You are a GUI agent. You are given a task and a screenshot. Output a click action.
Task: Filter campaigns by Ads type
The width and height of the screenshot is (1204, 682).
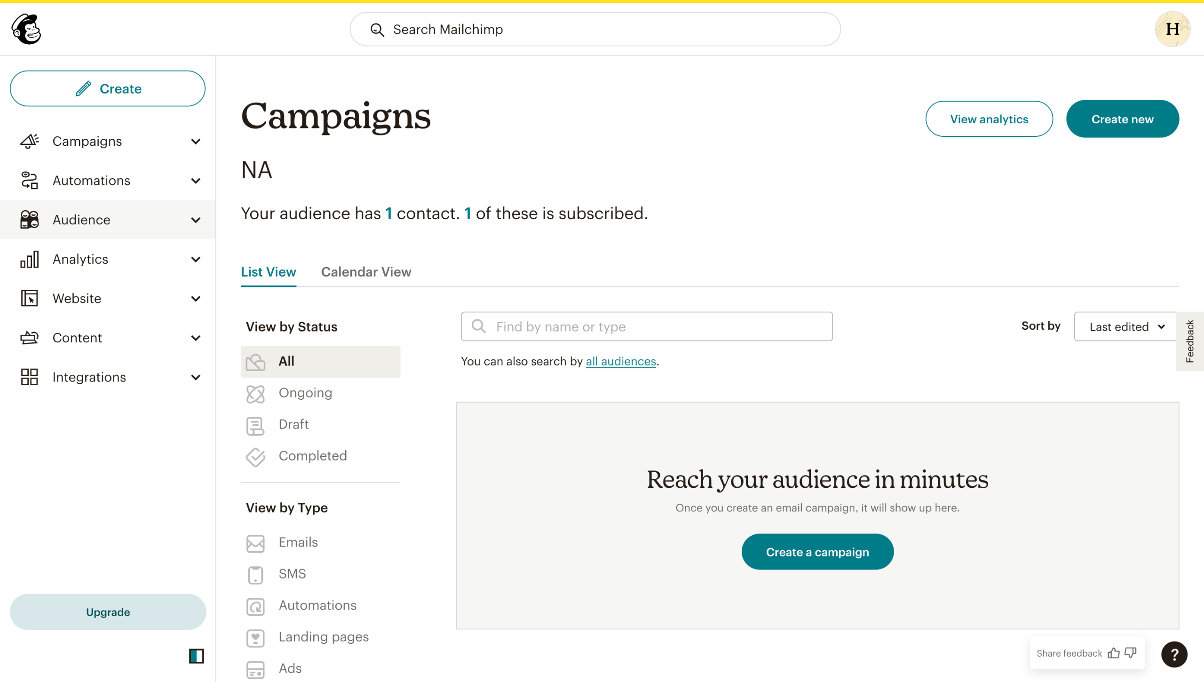tap(320, 669)
